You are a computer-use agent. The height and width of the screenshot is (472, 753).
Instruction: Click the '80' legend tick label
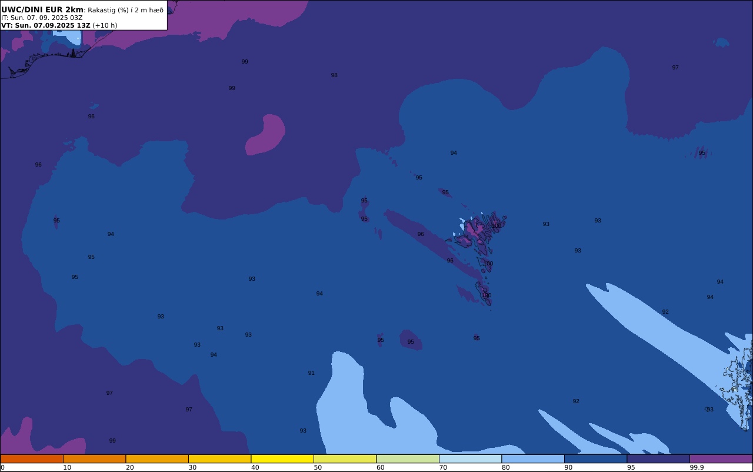(506, 467)
